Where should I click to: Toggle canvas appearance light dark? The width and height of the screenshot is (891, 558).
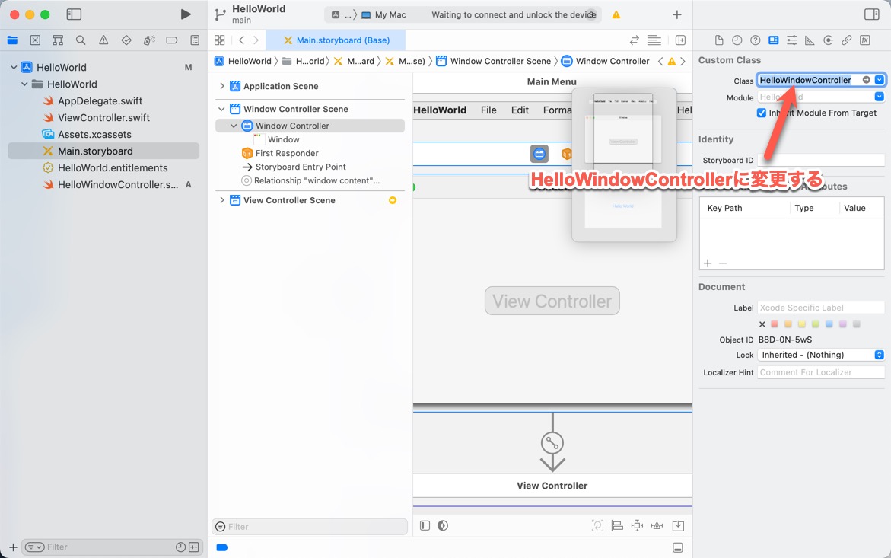click(x=443, y=525)
